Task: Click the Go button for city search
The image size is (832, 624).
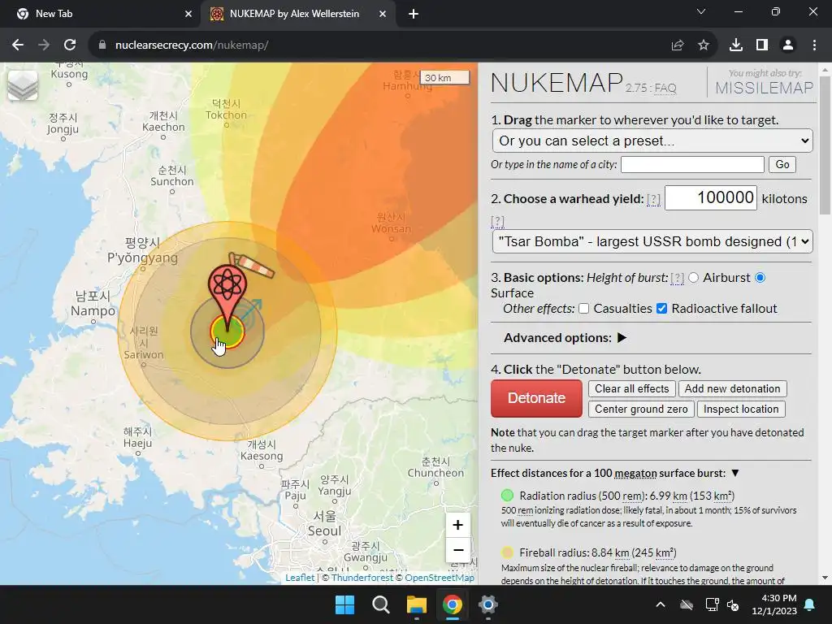Action: coord(782,164)
